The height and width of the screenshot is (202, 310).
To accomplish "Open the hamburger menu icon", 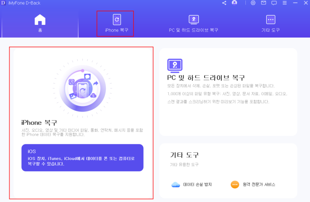I will (285, 3).
